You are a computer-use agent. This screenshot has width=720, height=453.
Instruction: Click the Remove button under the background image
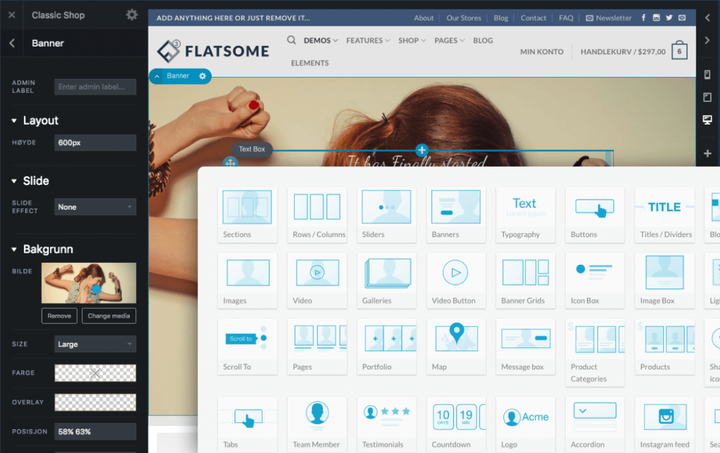pos(59,315)
